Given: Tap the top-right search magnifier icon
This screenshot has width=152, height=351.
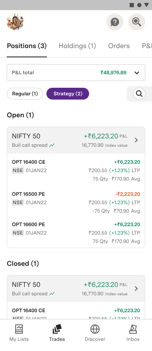Looking at the screenshot, I should (x=137, y=22).
